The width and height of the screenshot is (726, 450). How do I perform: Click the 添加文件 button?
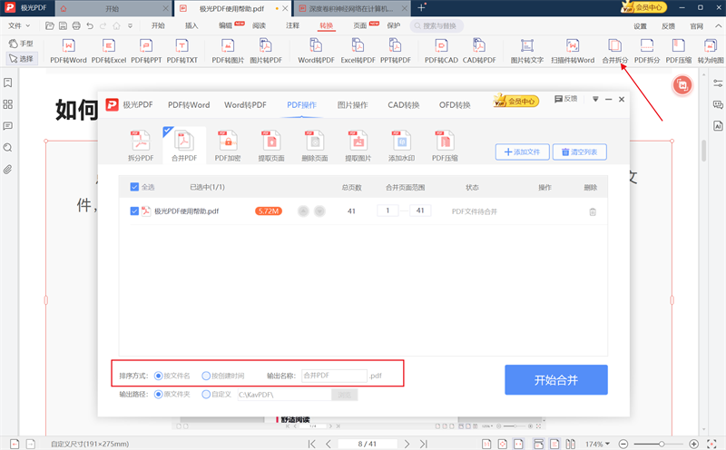click(523, 152)
